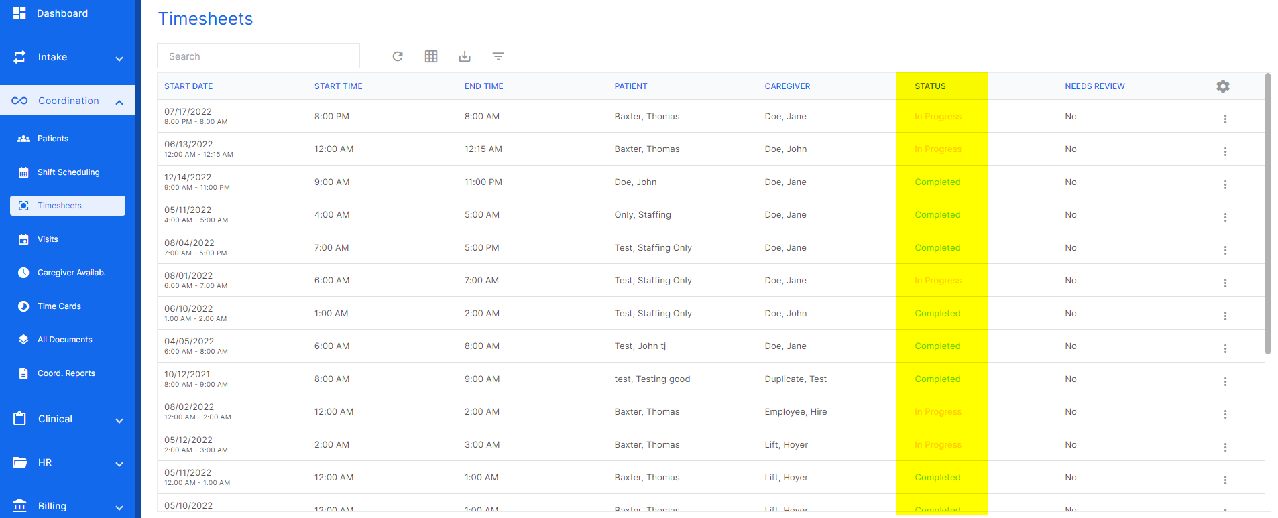The image size is (1278, 518).
Task: Select patient 'test, Testing good' cell
Action: coord(652,379)
